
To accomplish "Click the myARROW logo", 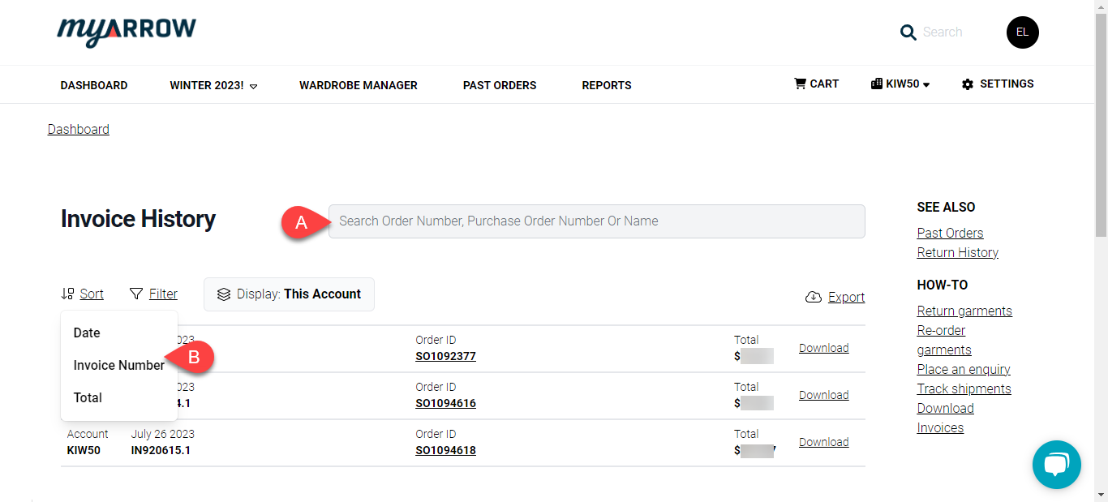I will coord(127,32).
